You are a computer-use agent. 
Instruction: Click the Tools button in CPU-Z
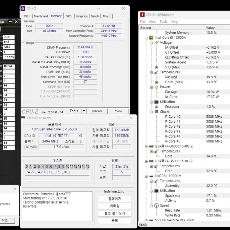[x=74, y=111]
